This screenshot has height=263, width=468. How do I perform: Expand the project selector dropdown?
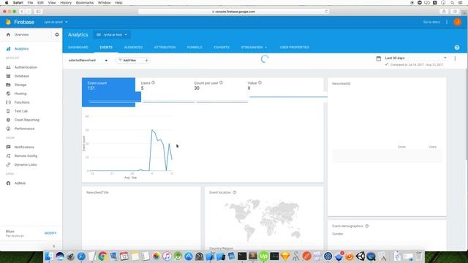coord(56,22)
